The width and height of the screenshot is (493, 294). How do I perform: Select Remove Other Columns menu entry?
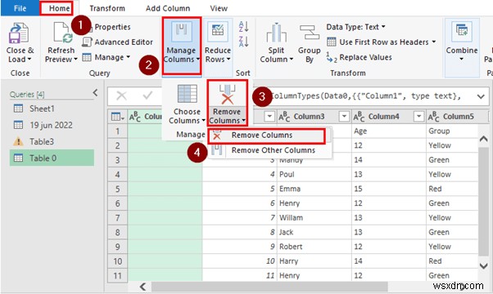[x=269, y=150]
